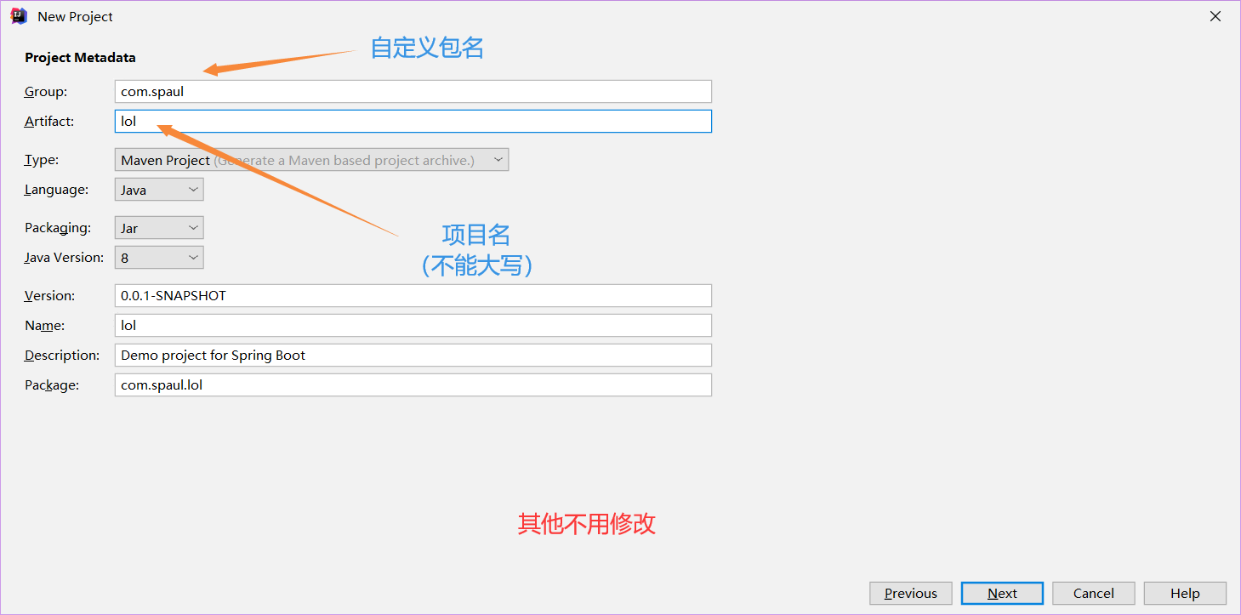This screenshot has height=615, width=1241.
Task: Open the Type dropdown (Maven Project)
Action: pyautogui.click(x=311, y=160)
